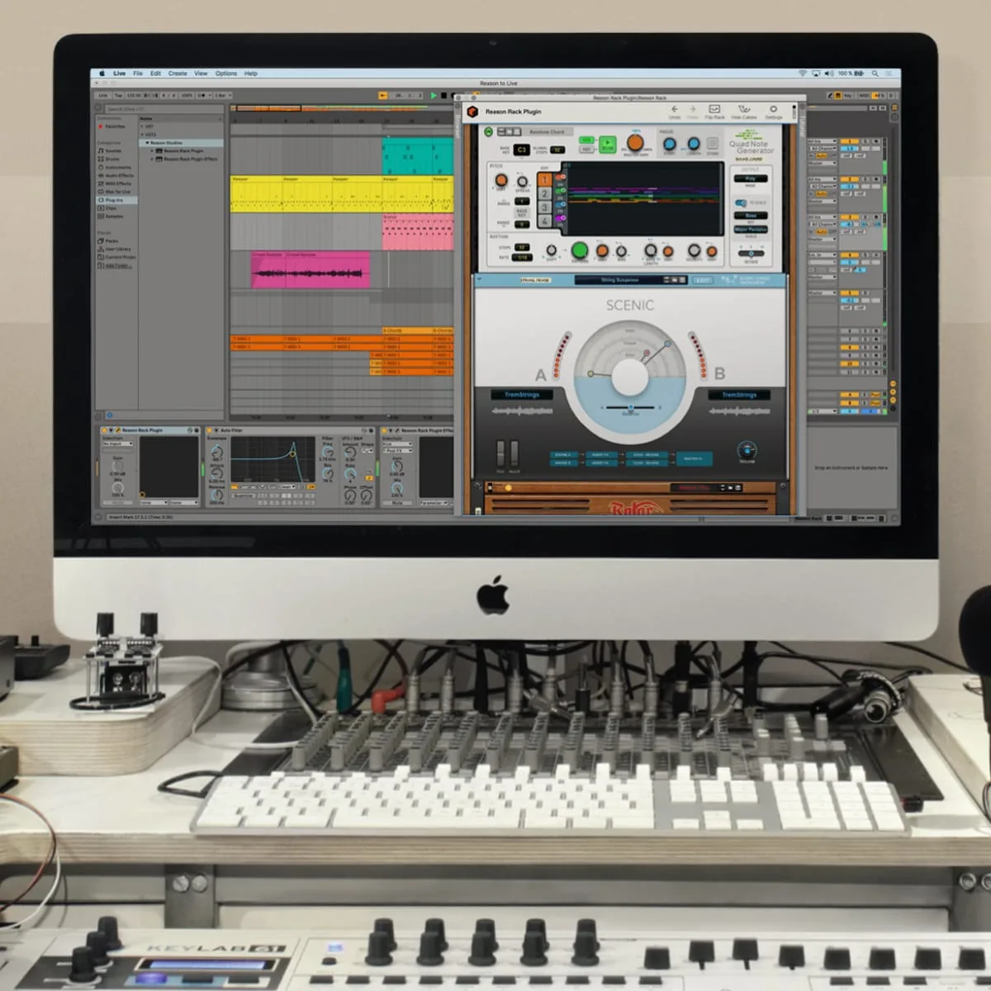This screenshot has height=991, width=991.
Task: Open the No Input routing dropdown on Reason Rack device
Action: tap(116, 444)
